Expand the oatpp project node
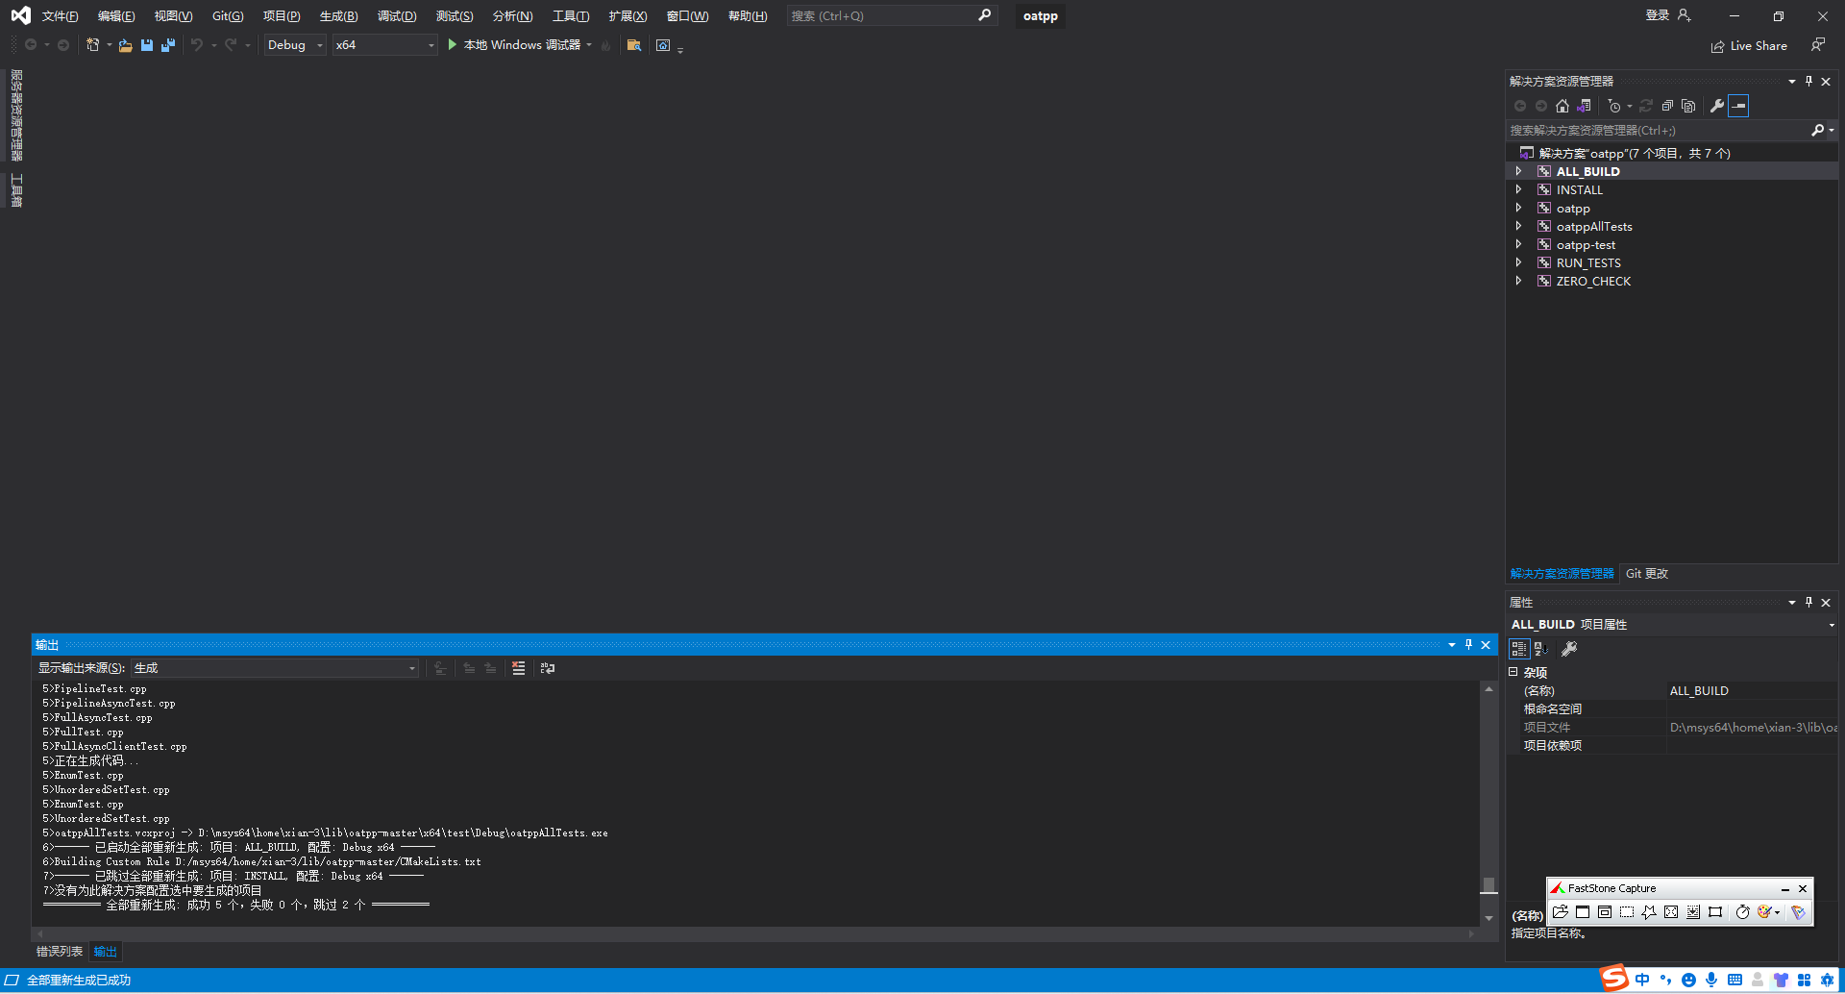The height and width of the screenshot is (994, 1845). (x=1518, y=208)
